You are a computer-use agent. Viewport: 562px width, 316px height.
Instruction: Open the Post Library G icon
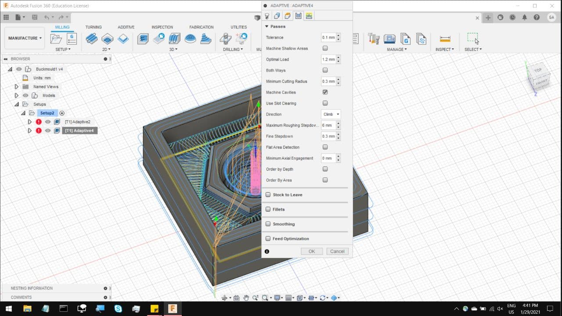[405, 39]
